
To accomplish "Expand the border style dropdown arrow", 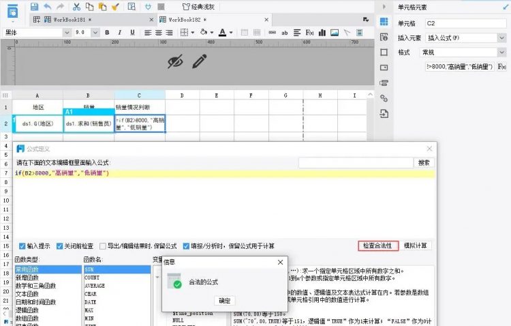I will pyautogui.click(x=193, y=33).
